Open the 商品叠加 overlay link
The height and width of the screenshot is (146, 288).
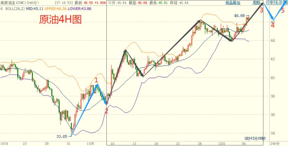click(x=233, y=2)
